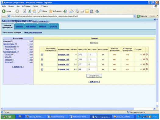Open the Избранное menu
Screen dimensions: 160x120
coord(26,6)
